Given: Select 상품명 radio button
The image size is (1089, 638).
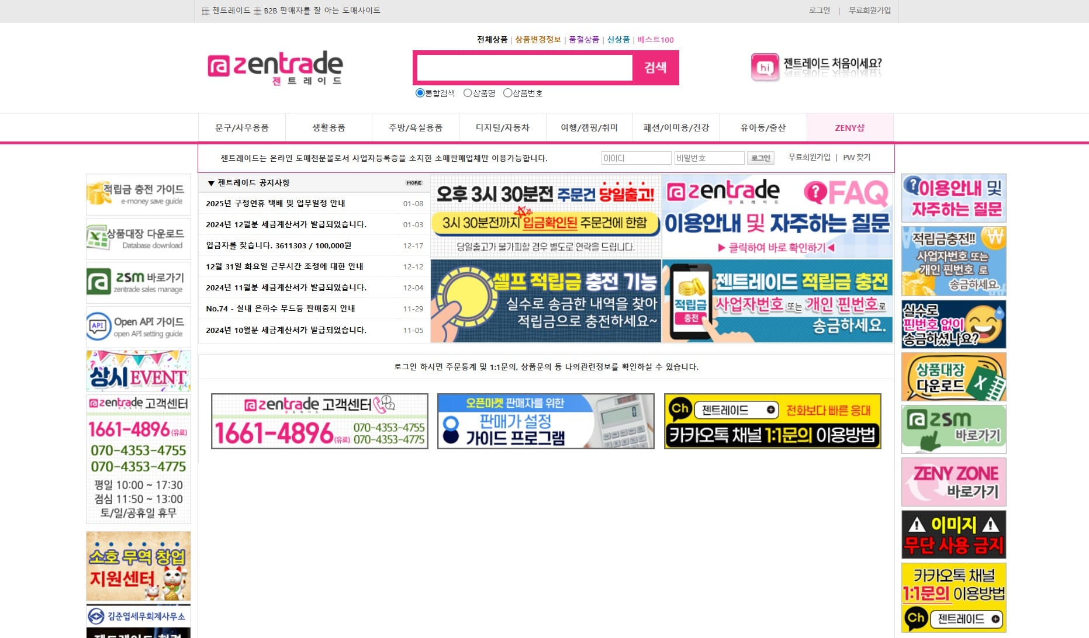Looking at the screenshot, I should coord(468,93).
